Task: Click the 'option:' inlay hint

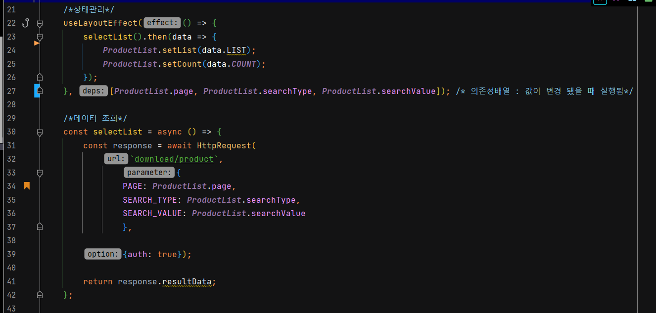Action: (x=102, y=254)
